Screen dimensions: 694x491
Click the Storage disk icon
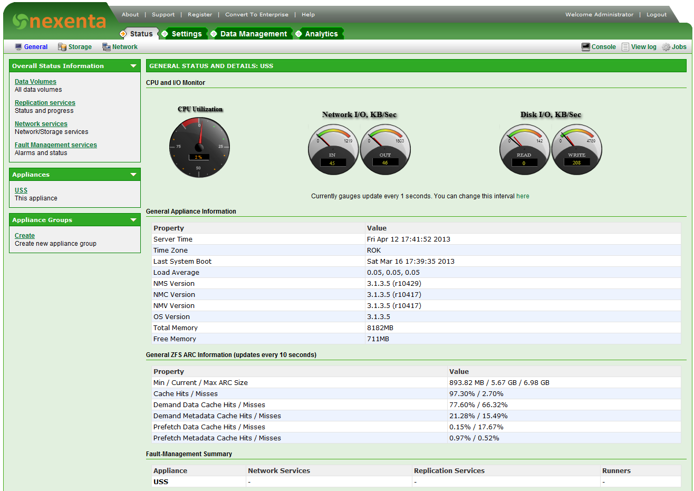(x=62, y=47)
